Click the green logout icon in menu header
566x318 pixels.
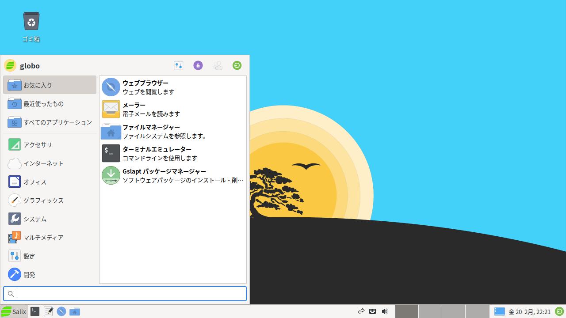click(x=237, y=65)
